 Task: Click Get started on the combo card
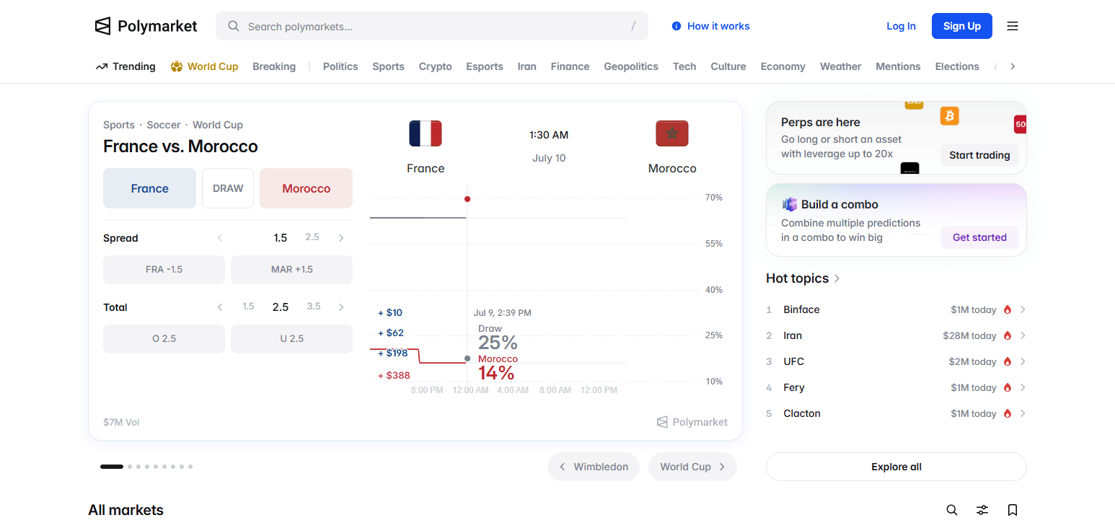pos(979,237)
